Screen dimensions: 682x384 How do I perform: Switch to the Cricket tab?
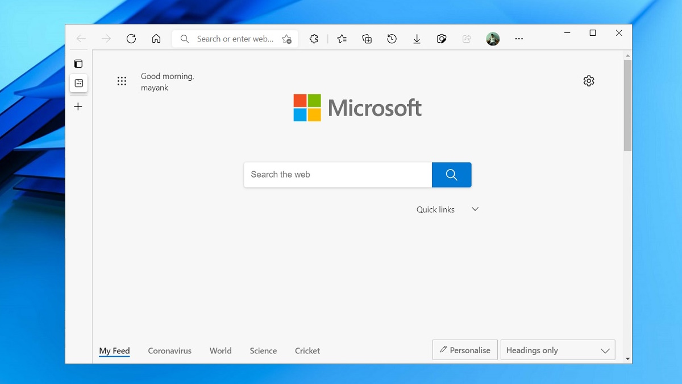(x=307, y=350)
